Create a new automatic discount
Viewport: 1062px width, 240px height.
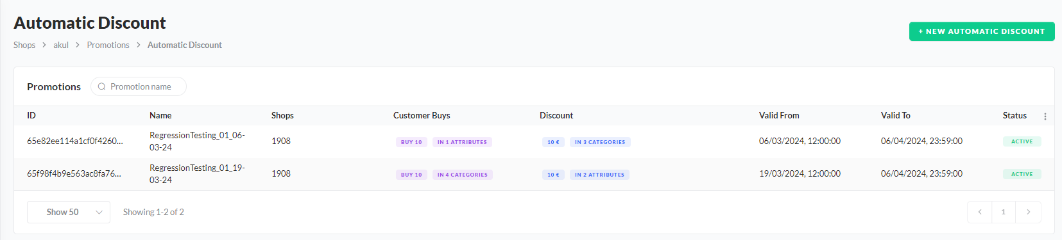click(x=982, y=31)
